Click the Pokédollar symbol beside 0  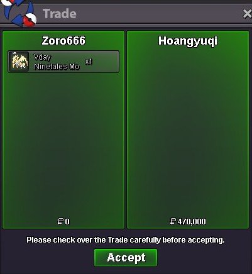60,221
